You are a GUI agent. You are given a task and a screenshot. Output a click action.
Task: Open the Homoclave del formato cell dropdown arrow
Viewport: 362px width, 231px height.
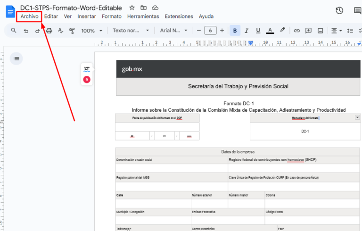coord(357,117)
